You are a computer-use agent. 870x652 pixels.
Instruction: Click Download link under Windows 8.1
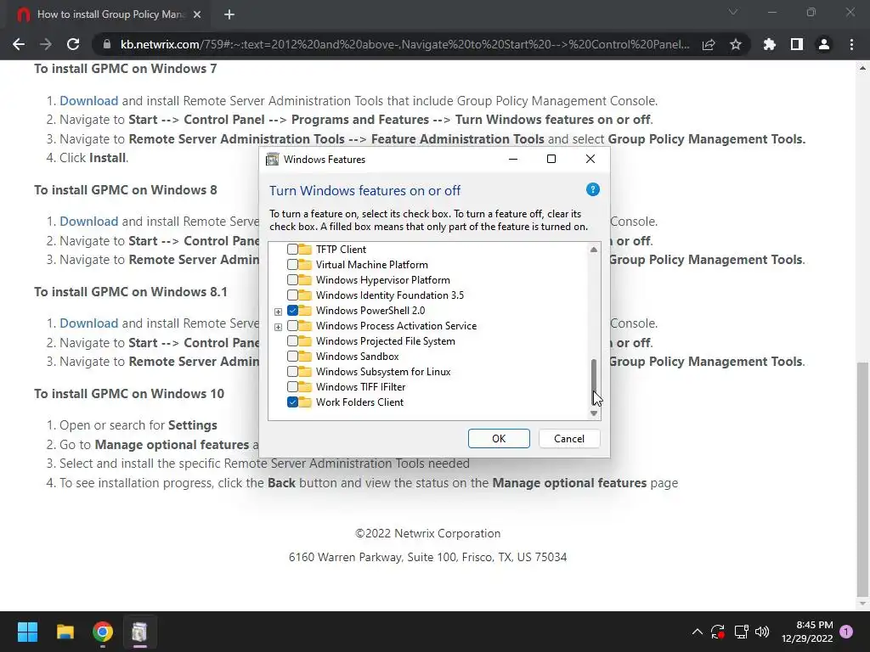(x=88, y=323)
